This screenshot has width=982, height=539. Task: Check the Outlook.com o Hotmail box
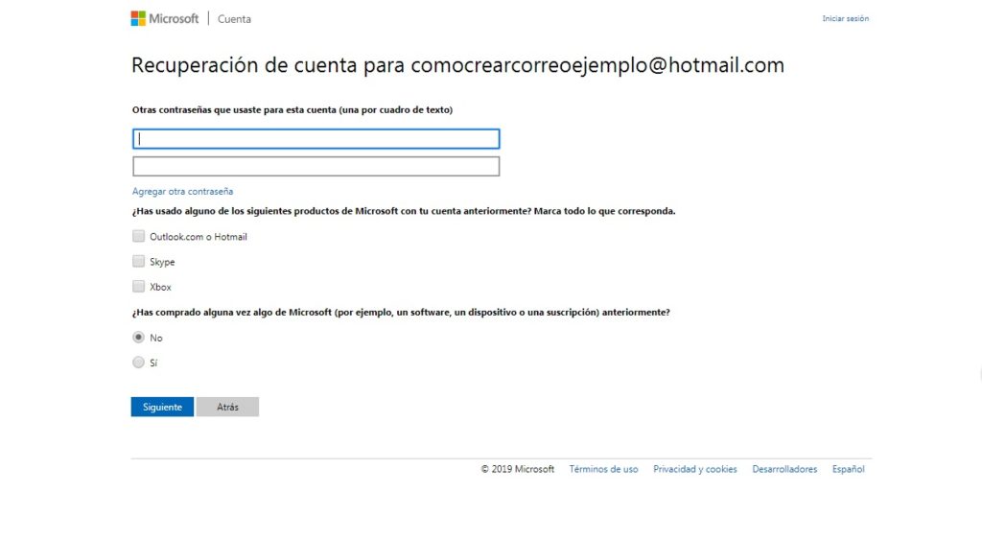coord(138,236)
